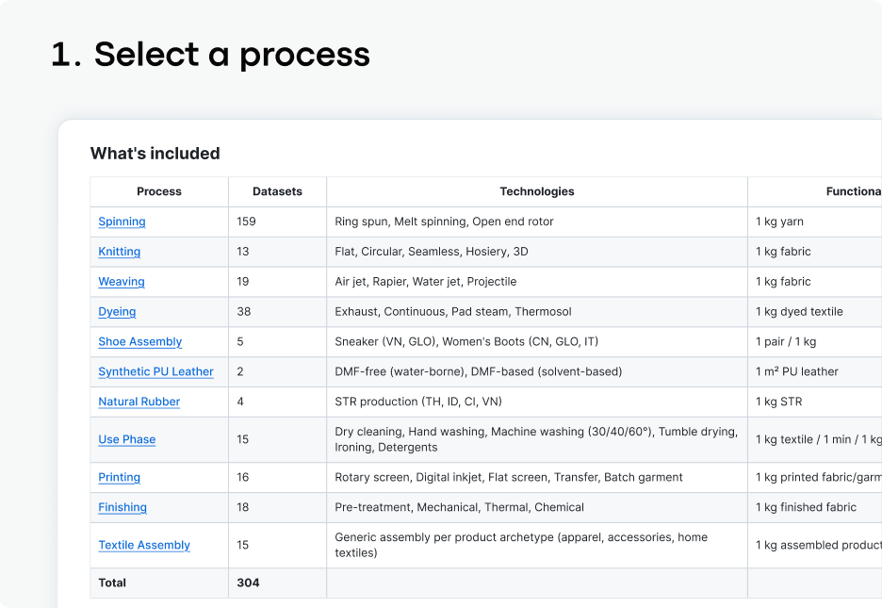Open the Weaving process link
The image size is (882, 608).
tap(122, 282)
